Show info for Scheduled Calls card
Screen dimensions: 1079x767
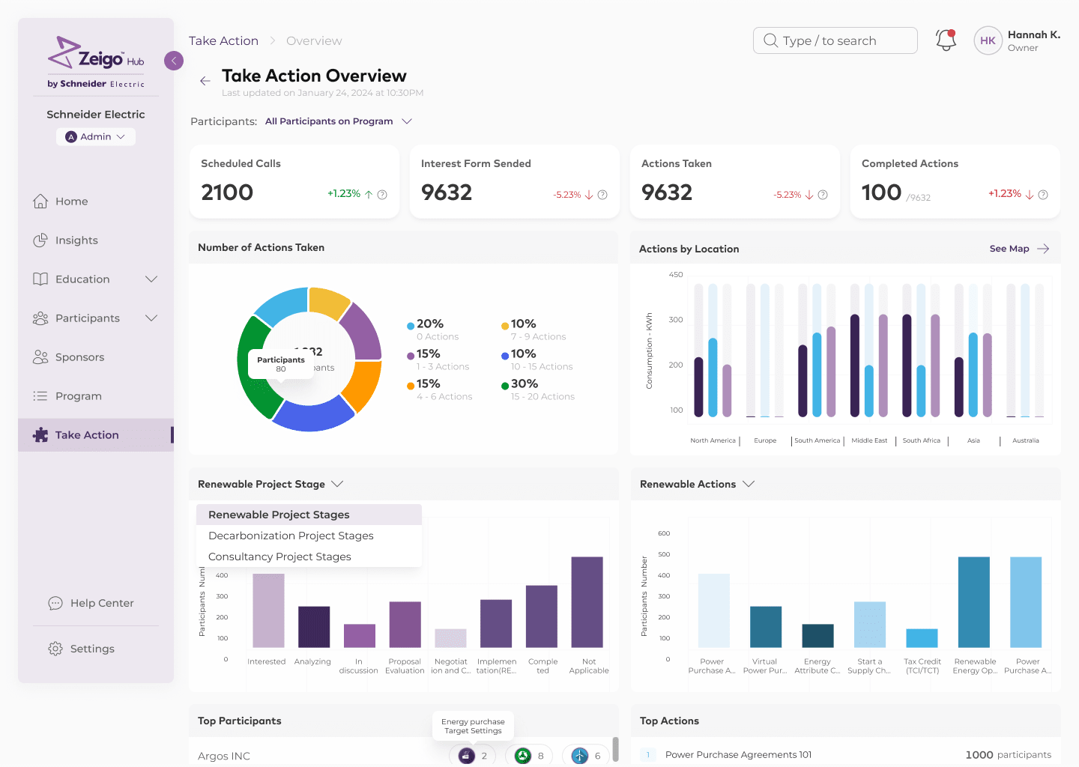(382, 195)
